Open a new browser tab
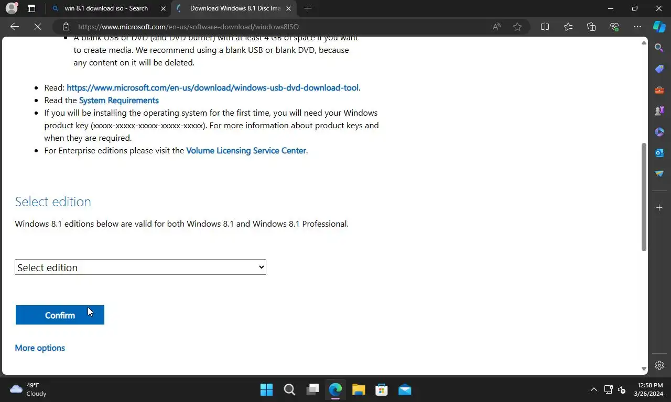Image resolution: width=671 pixels, height=402 pixels. [308, 8]
